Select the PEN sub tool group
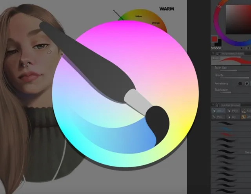Image resolution: width=251 pixels, height=194 pixels. (x=233, y=111)
